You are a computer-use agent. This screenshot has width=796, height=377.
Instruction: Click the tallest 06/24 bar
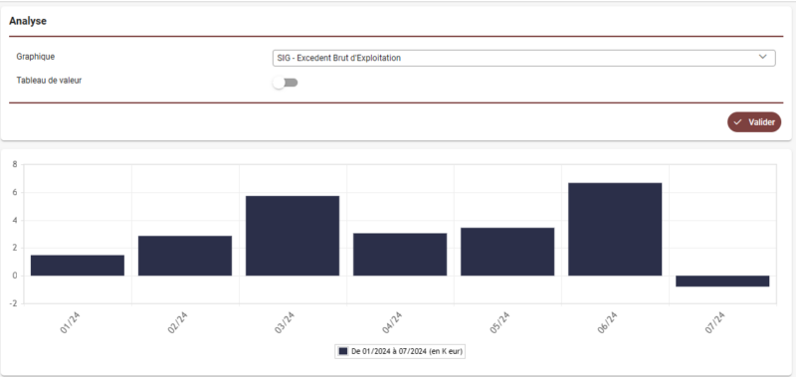615,230
